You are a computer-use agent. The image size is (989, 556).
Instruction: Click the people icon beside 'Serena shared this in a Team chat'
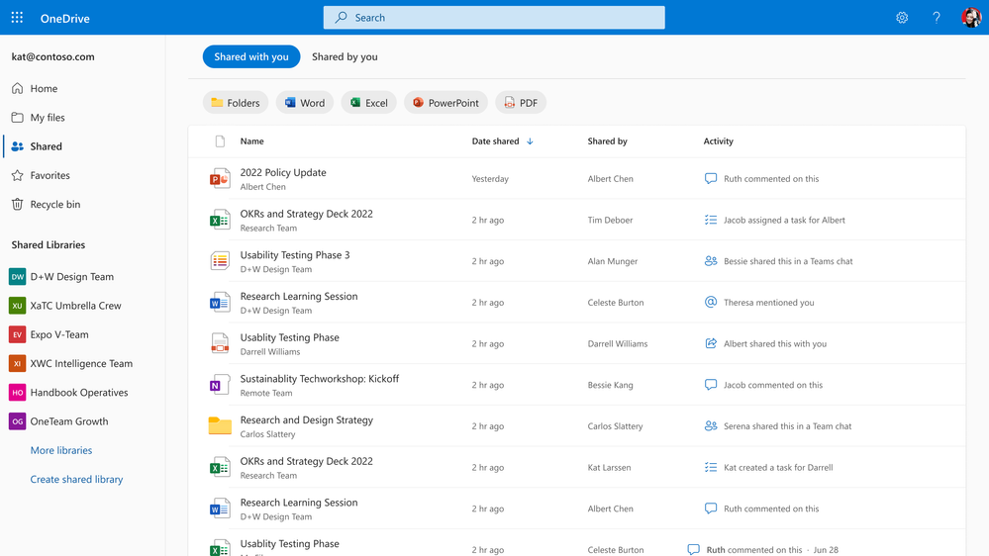pos(710,426)
